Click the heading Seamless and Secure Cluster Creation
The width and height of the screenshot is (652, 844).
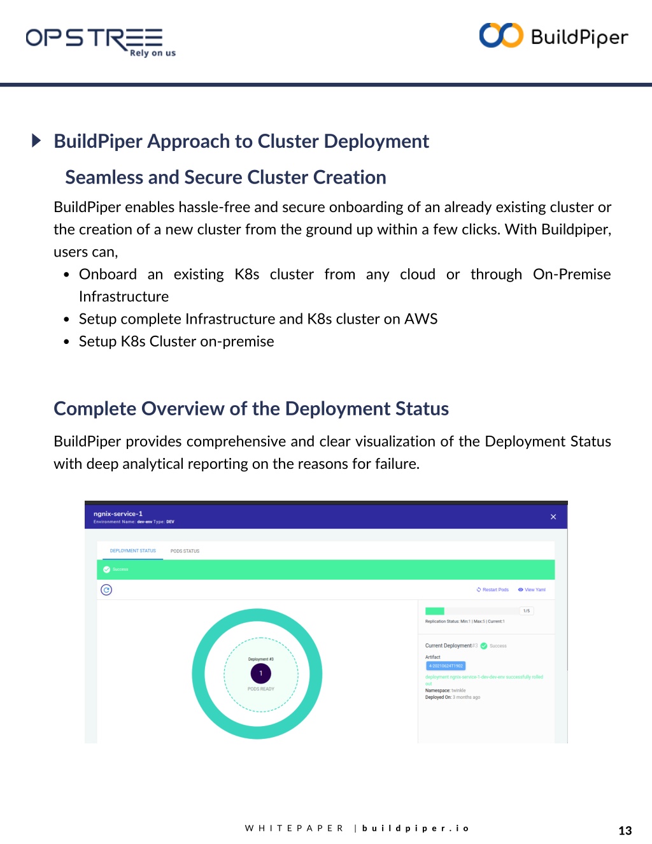coord(225,177)
